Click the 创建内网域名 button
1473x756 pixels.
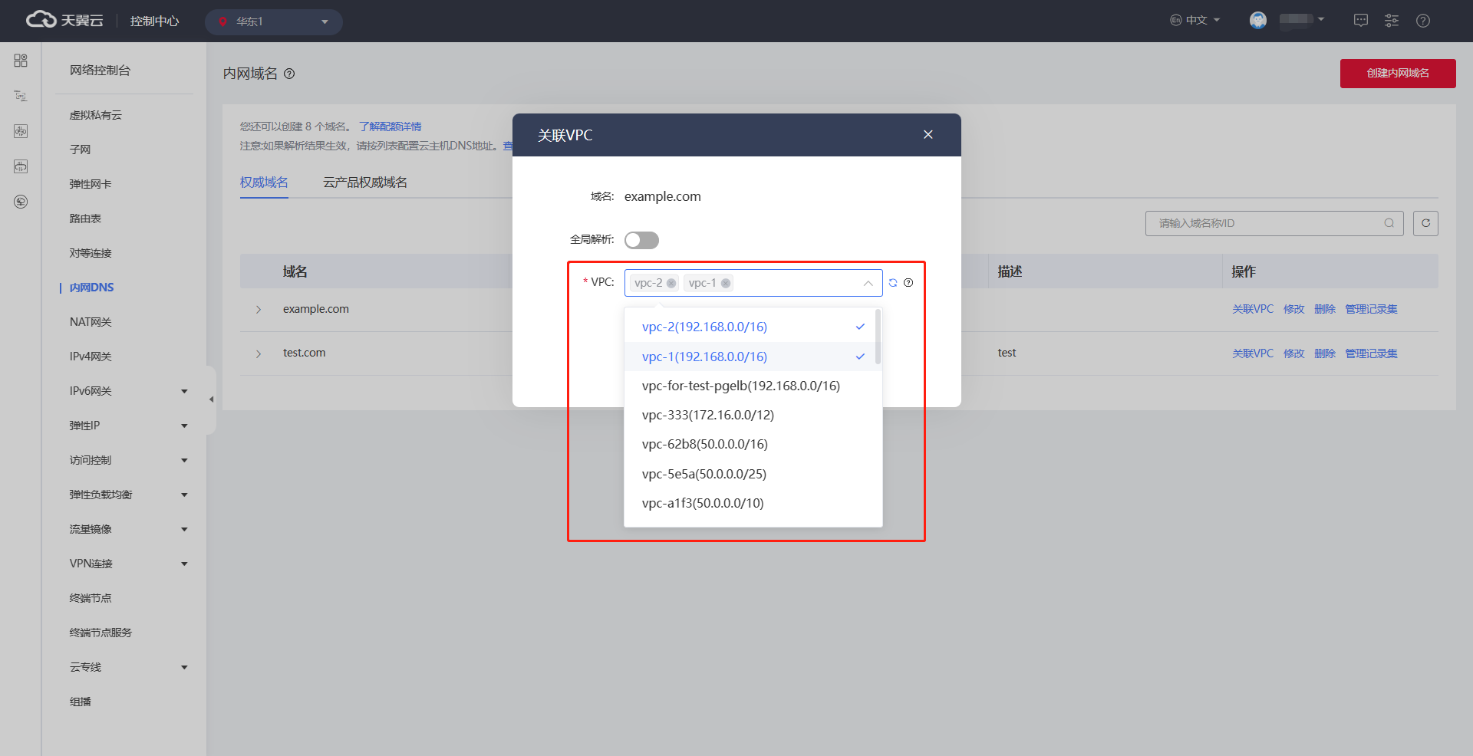tap(1397, 74)
